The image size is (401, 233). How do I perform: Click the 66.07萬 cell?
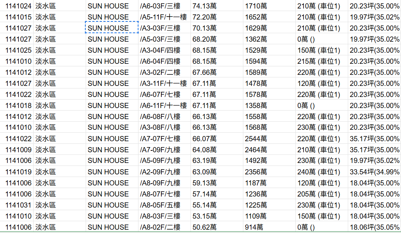pos(217,138)
